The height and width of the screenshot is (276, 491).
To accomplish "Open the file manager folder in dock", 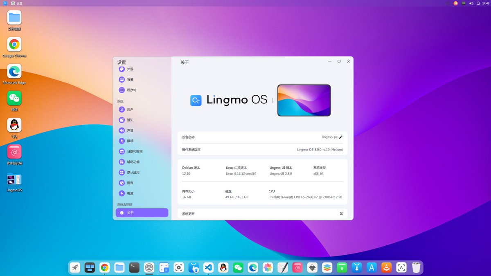I will click(119, 268).
